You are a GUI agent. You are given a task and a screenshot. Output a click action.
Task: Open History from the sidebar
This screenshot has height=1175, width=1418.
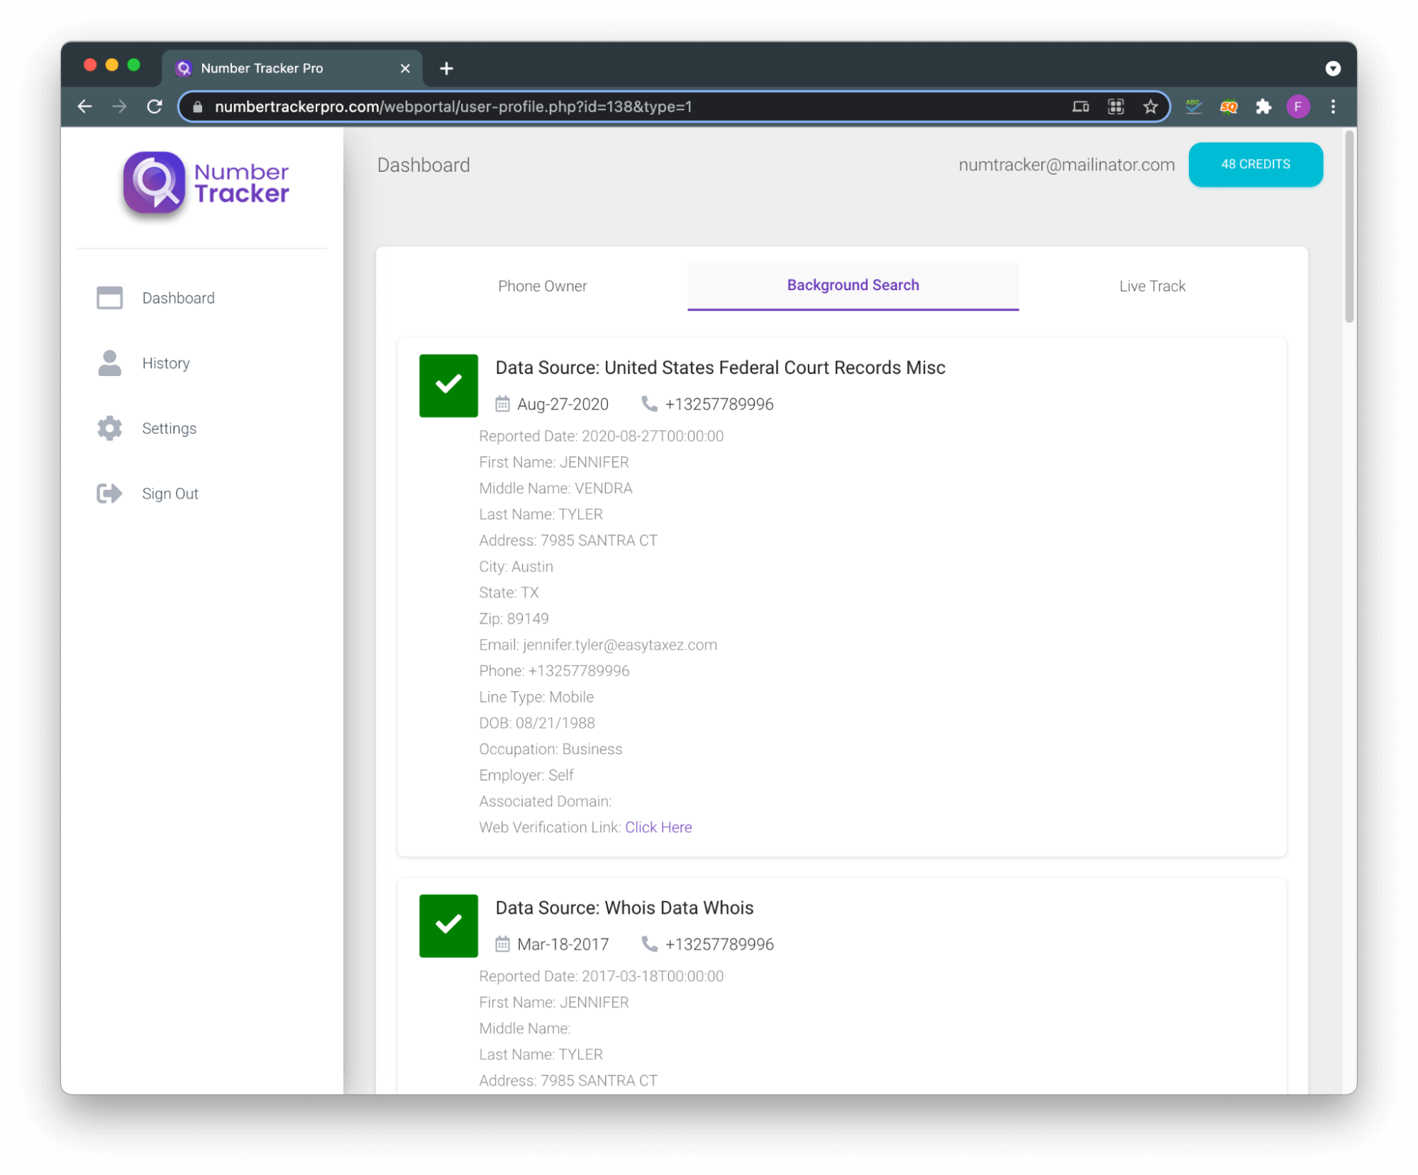click(x=165, y=363)
